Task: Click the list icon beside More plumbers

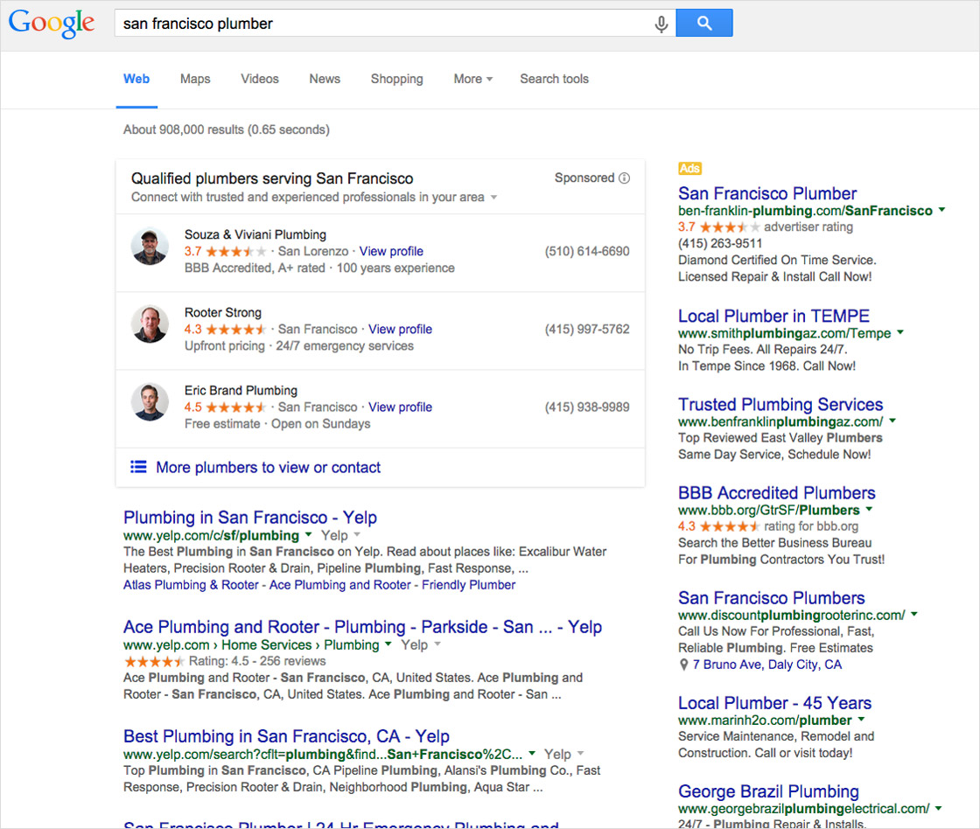Action: pos(138,467)
